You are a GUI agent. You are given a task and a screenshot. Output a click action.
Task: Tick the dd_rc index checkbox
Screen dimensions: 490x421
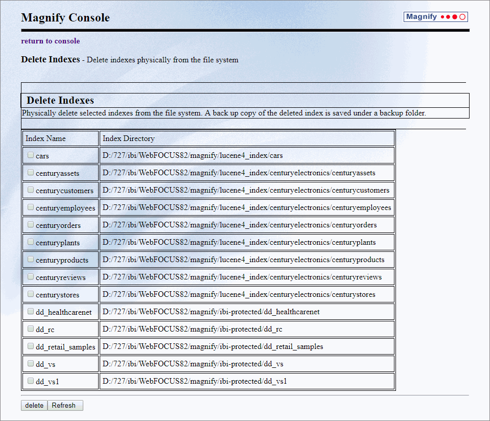[x=30, y=329]
